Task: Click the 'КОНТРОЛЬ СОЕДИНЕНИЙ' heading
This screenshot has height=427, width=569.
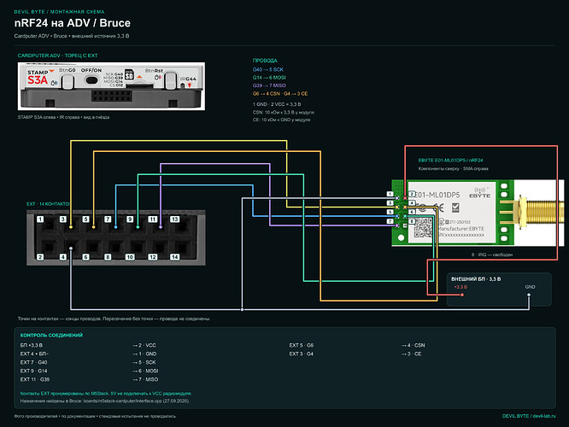Action: (51, 336)
